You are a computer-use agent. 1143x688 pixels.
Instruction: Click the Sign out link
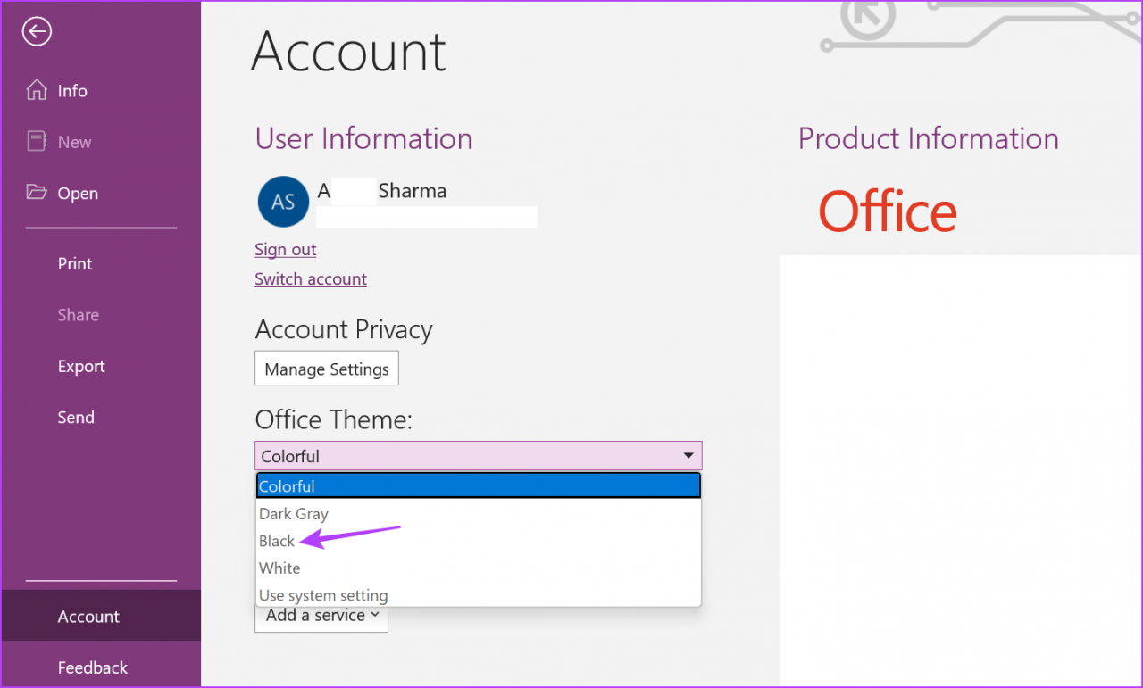[x=286, y=250]
